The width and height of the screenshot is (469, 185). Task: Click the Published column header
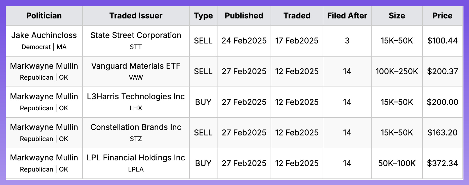coord(244,16)
